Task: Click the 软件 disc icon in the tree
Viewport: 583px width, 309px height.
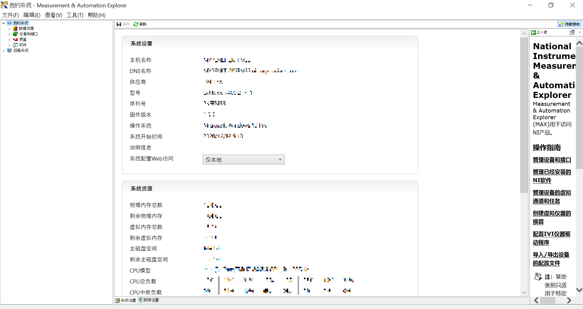Action: (15, 45)
